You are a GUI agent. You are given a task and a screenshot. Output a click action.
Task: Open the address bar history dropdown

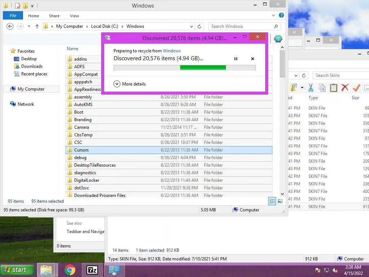coord(191,26)
